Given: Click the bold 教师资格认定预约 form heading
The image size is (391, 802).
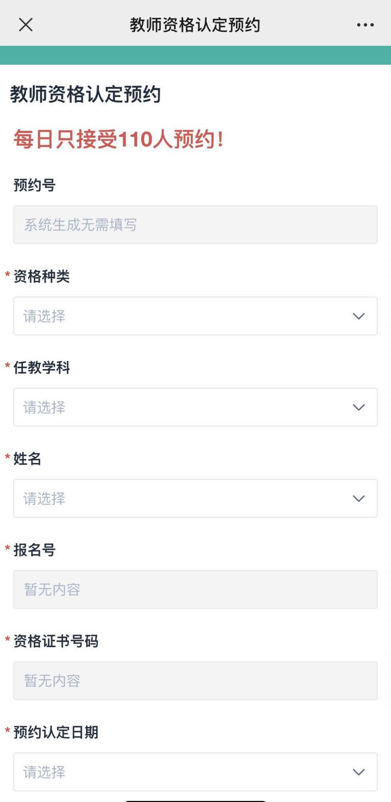Looking at the screenshot, I should [85, 95].
